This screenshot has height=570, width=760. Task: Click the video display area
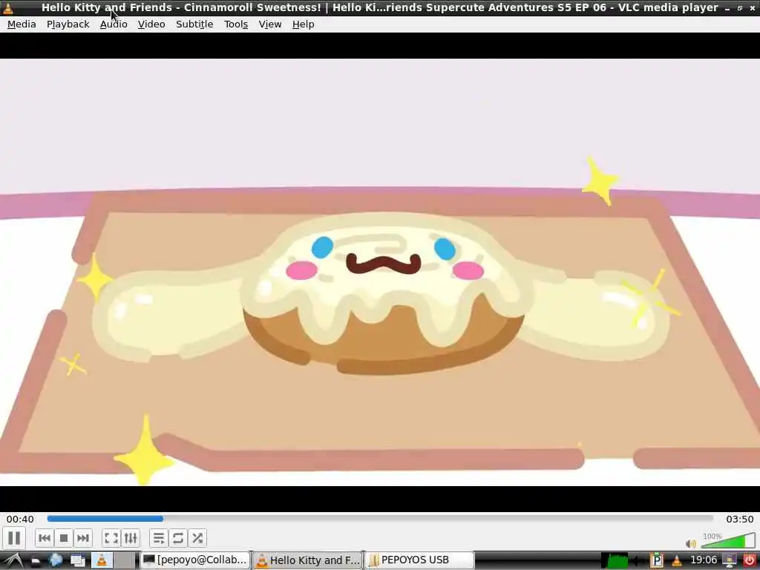380,272
